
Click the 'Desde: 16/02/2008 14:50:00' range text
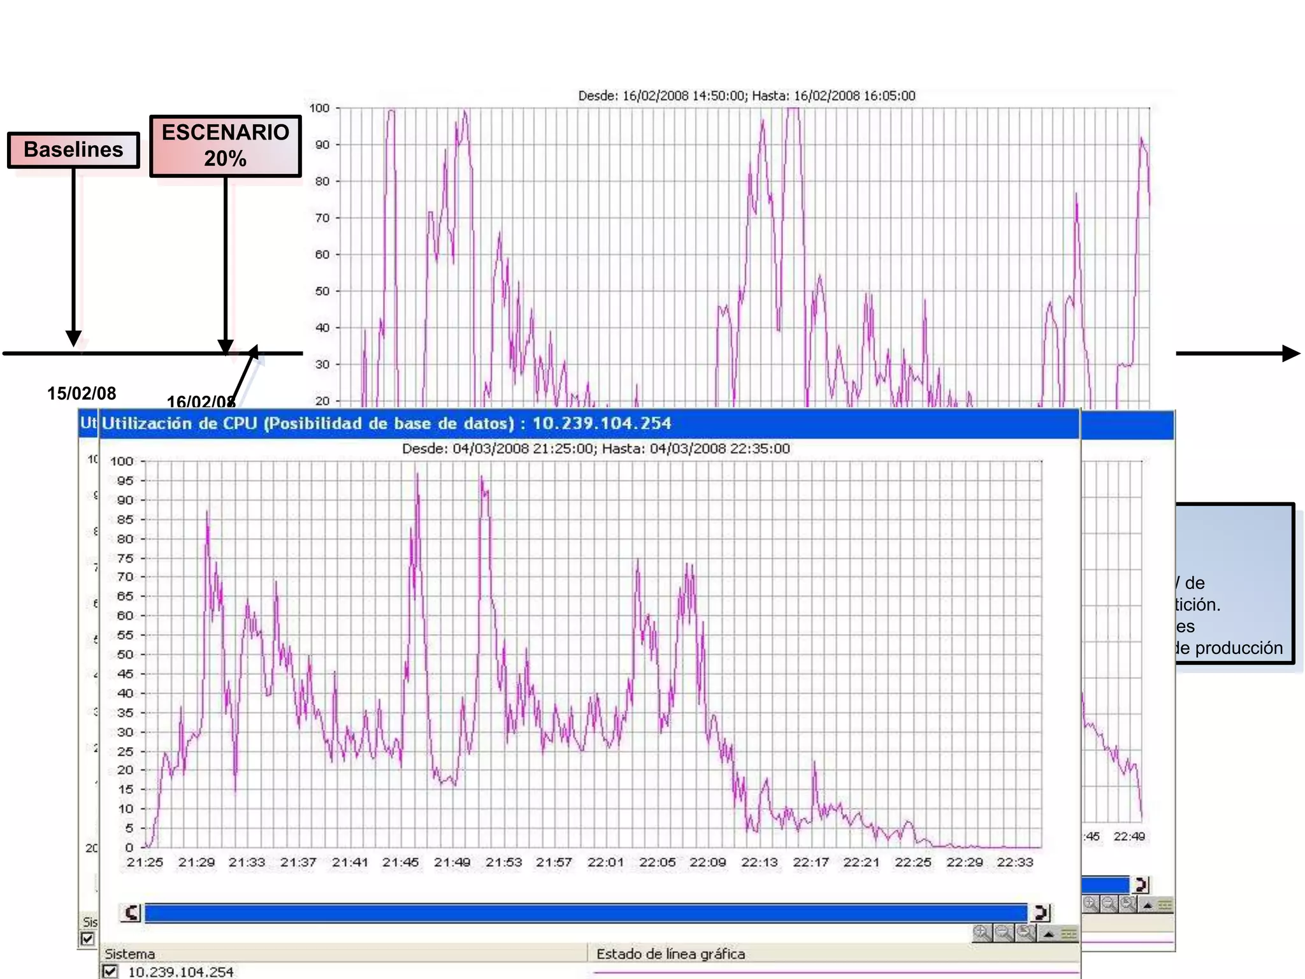pyautogui.click(x=663, y=96)
